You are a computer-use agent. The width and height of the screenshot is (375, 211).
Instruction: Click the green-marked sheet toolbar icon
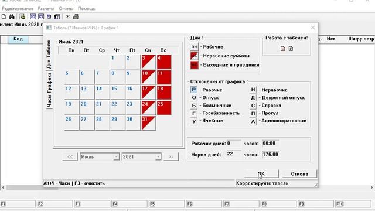22,16
